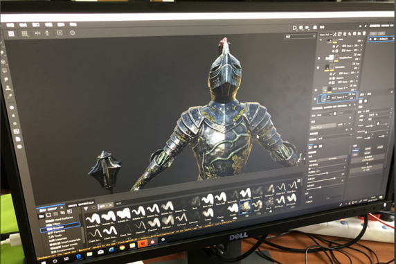Open Chrome from the Windows taskbar
396x264 pixels.
[122, 247]
